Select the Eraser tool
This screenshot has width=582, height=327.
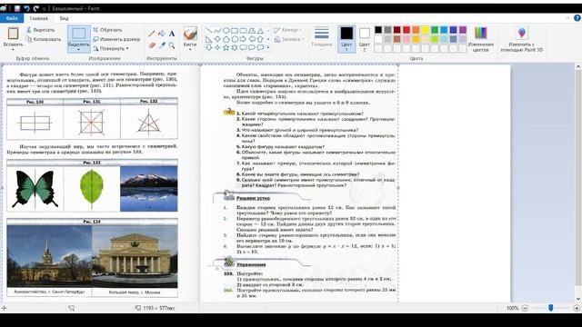[152, 45]
